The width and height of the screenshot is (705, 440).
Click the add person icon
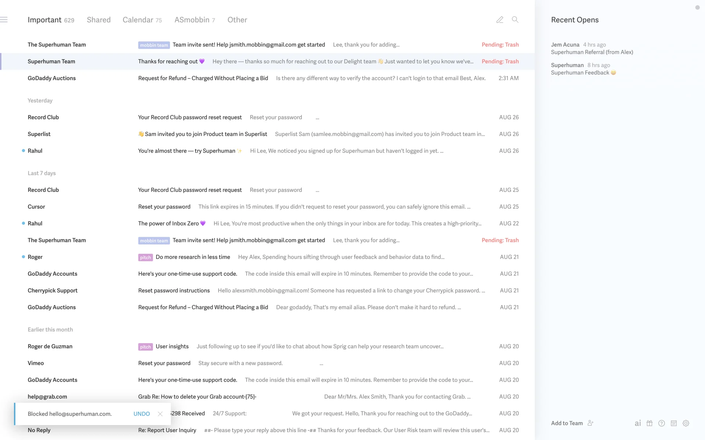point(590,423)
